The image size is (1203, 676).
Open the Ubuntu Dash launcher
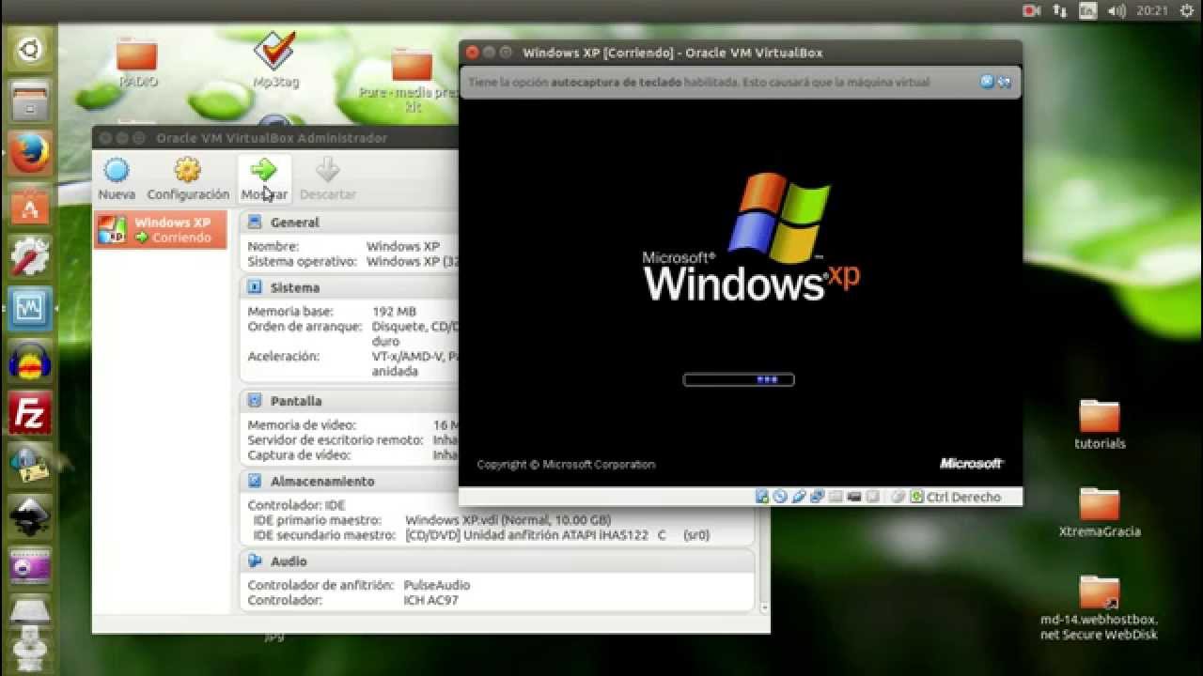tap(29, 50)
